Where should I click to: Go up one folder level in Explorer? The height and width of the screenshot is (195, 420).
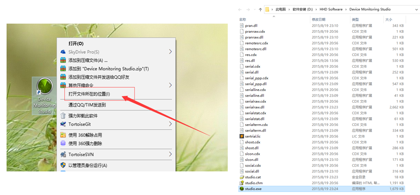tap(260, 9)
